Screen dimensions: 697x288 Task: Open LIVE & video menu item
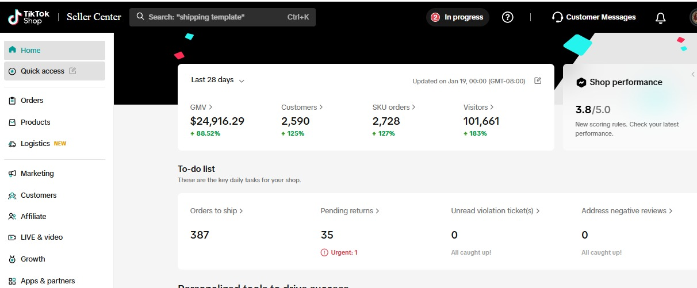[41, 237]
